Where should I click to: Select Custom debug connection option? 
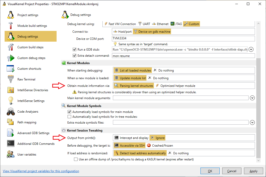191,24
